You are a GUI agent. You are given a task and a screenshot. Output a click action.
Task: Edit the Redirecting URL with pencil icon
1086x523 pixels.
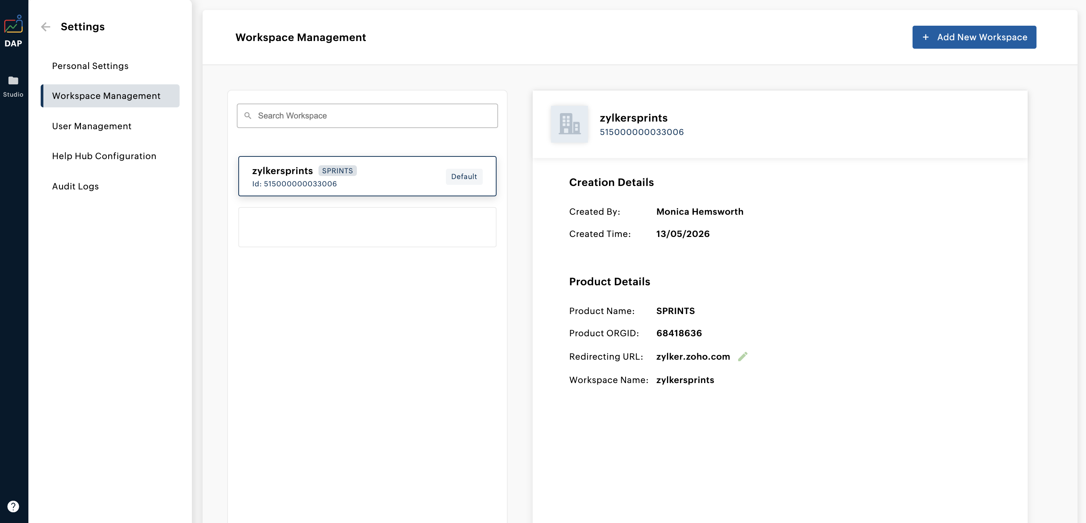[743, 357]
